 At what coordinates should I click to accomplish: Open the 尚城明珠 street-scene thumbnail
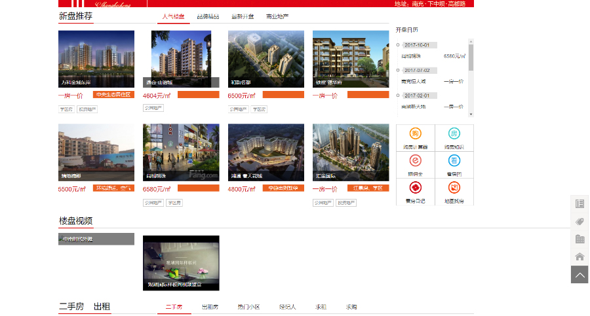(181, 152)
